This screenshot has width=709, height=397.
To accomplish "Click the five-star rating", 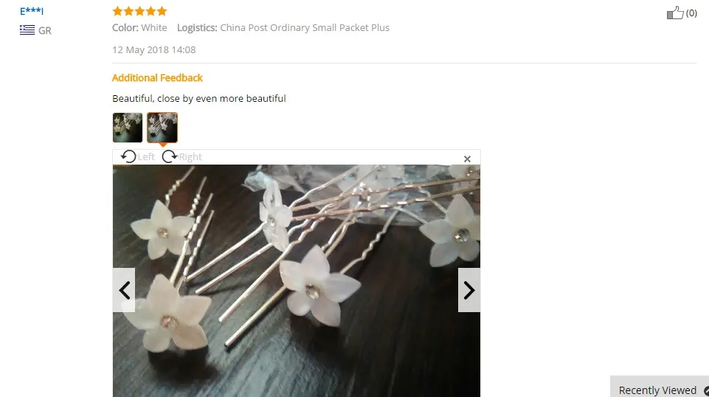I will point(139,11).
